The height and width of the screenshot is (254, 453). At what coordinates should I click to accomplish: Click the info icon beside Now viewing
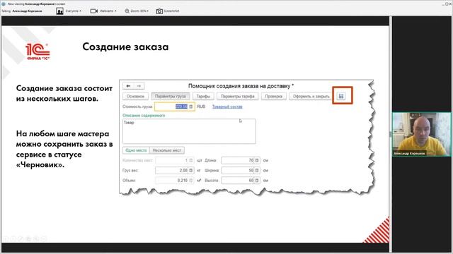4,4
